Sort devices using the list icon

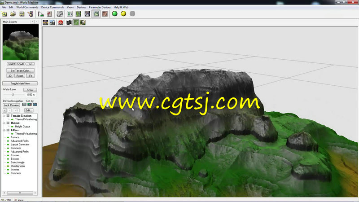(x=24, y=105)
